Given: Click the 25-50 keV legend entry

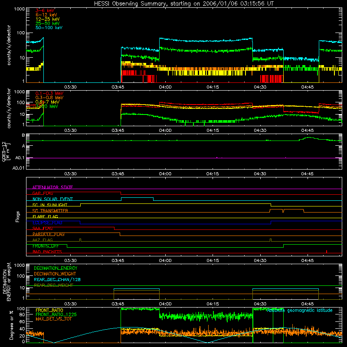Looking at the screenshot, I should 47,23.
